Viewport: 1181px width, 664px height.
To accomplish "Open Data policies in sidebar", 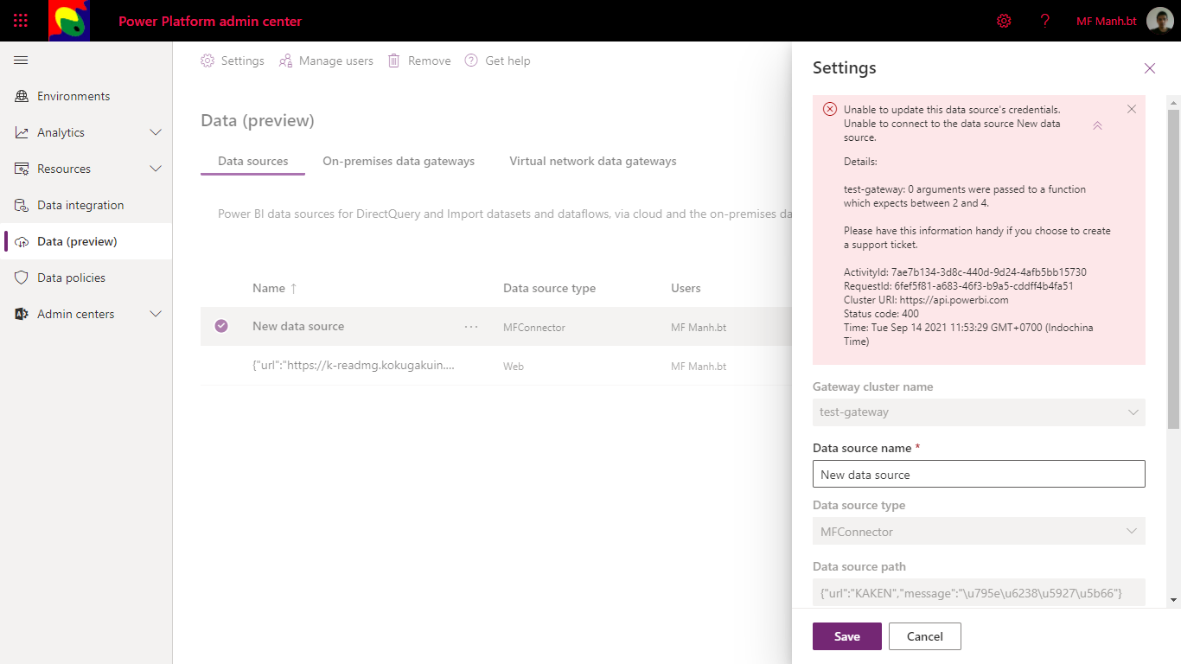I will click(x=86, y=278).
